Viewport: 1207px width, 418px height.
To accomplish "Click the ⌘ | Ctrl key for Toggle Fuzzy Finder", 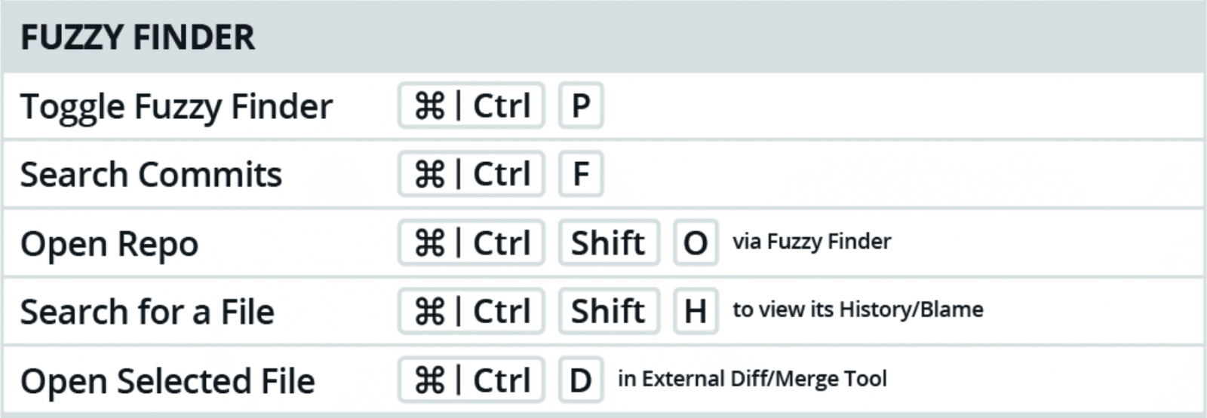I will 471,105.
